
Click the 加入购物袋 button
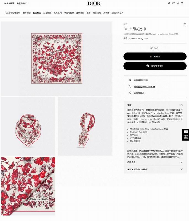click(x=155, y=57)
